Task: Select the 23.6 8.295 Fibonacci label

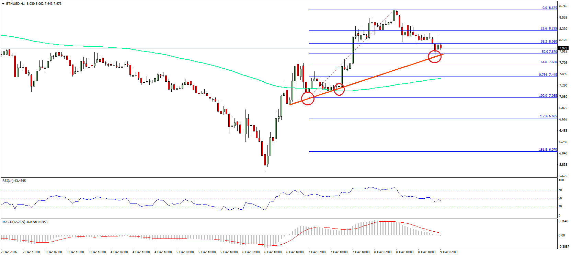Action: pos(549,28)
